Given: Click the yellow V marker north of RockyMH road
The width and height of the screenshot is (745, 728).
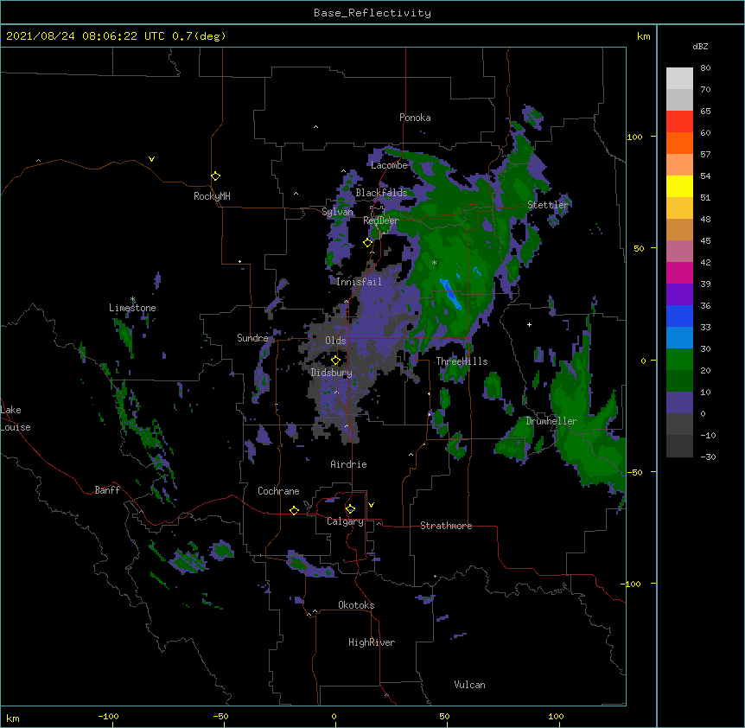Looking at the screenshot, I should 151,159.
